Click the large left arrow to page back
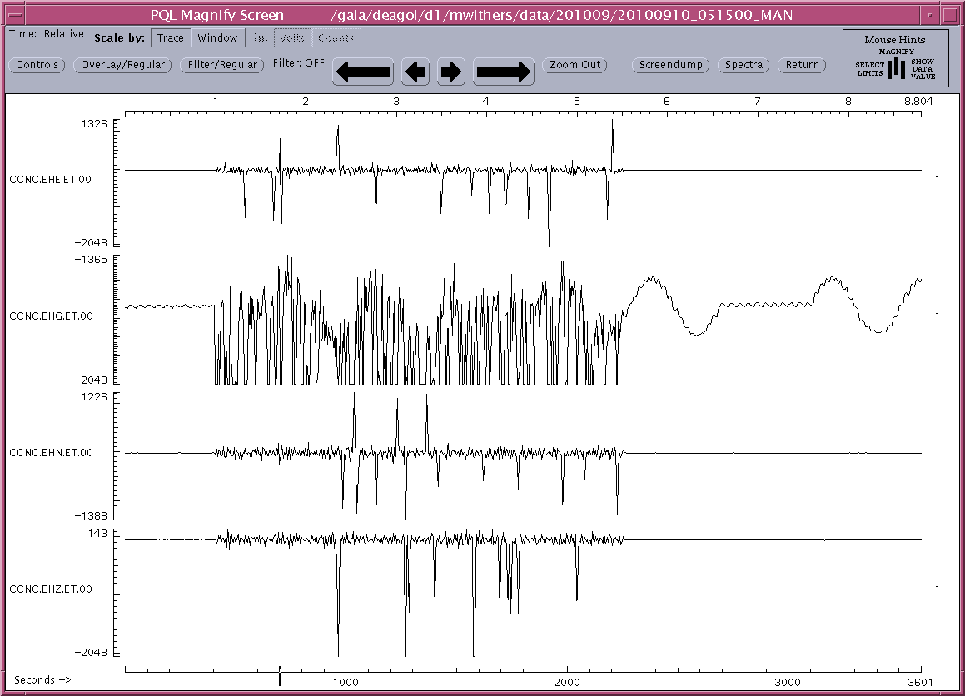 [363, 72]
